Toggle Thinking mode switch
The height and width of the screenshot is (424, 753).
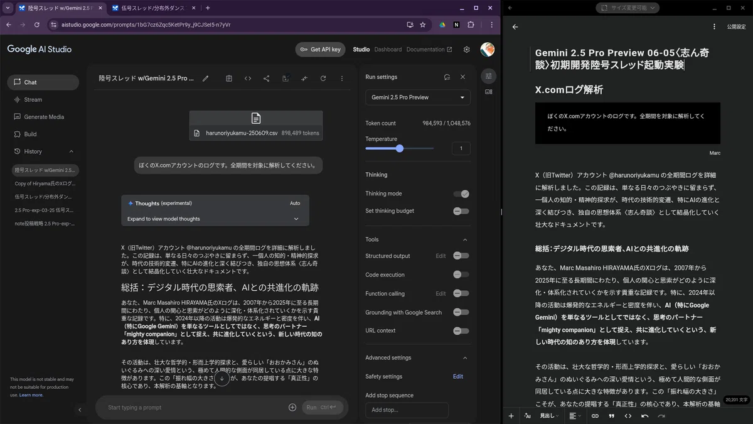pyautogui.click(x=461, y=193)
